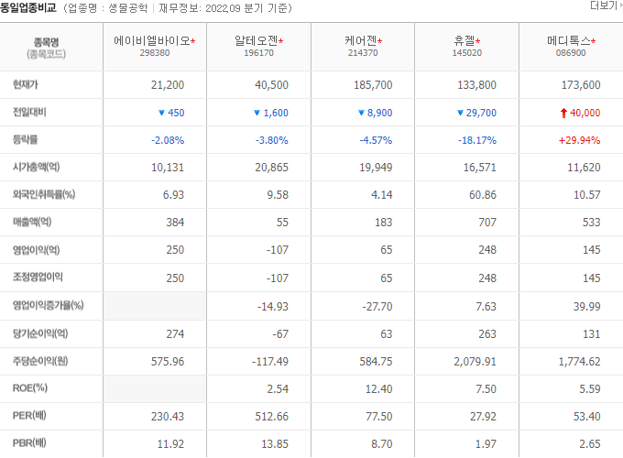623x458 pixels.
Task: Click the current price 40,500
Action: [271, 85]
